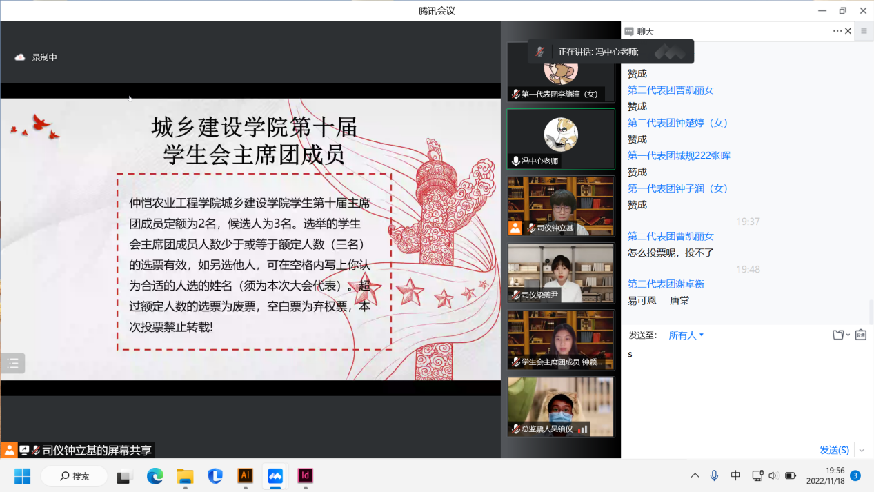Open the file send folder icon in chat
Screen dimensions: 874x492
tap(838, 335)
